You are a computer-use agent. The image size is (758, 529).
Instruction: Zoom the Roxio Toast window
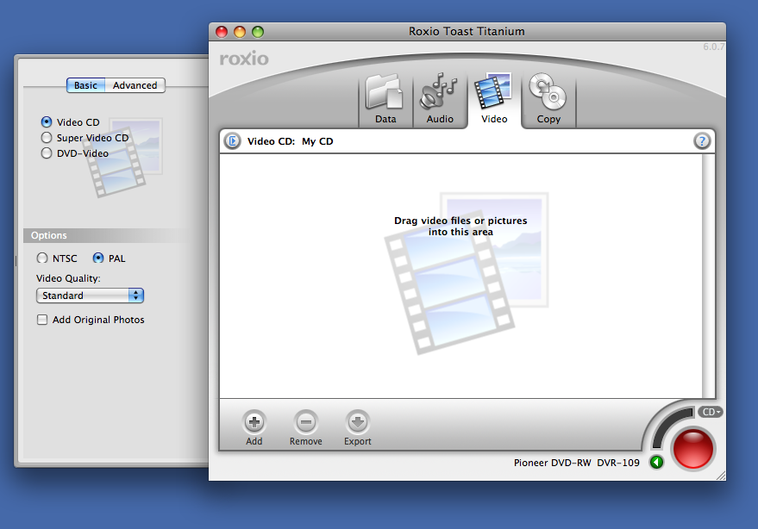tap(258, 32)
